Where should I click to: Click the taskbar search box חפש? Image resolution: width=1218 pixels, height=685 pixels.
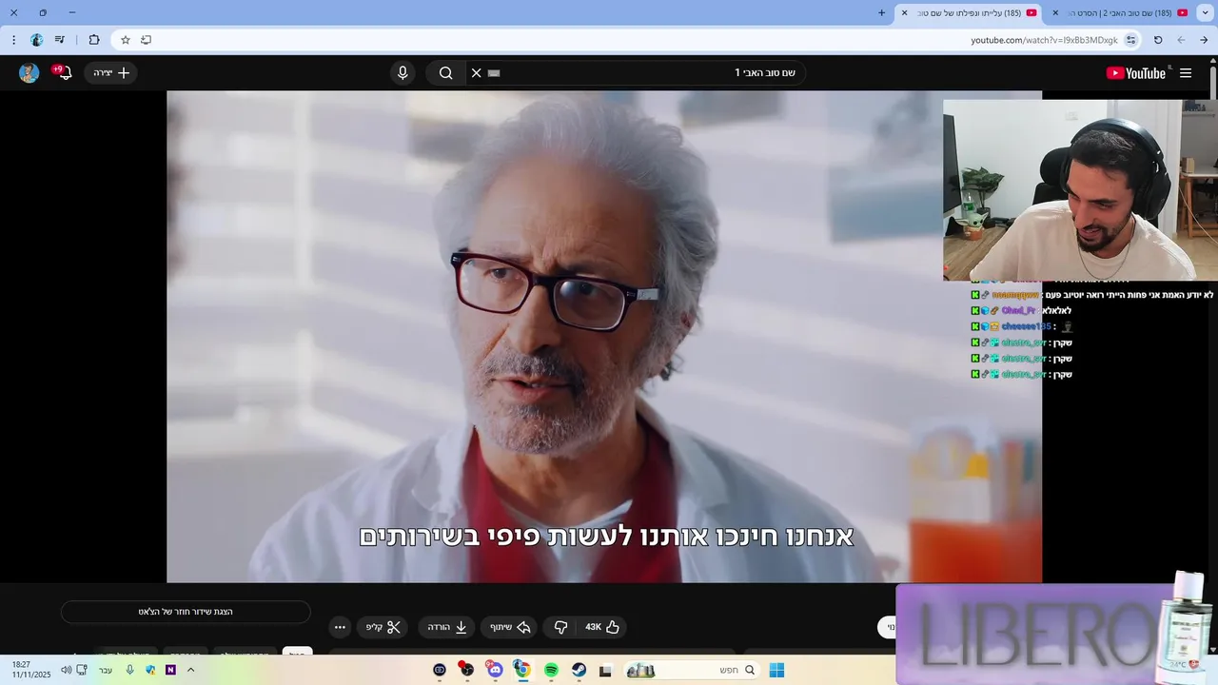[x=693, y=670]
